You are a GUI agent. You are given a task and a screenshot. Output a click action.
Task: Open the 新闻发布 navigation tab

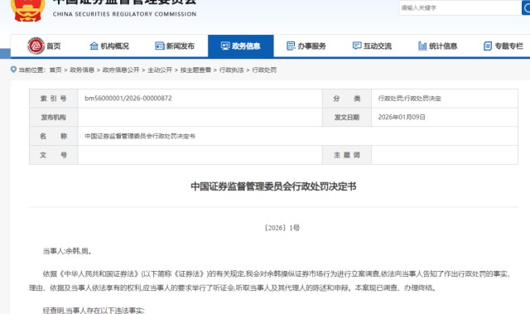pos(175,46)
